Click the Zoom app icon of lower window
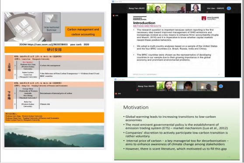The image size is (244, 163). [115, 79]
